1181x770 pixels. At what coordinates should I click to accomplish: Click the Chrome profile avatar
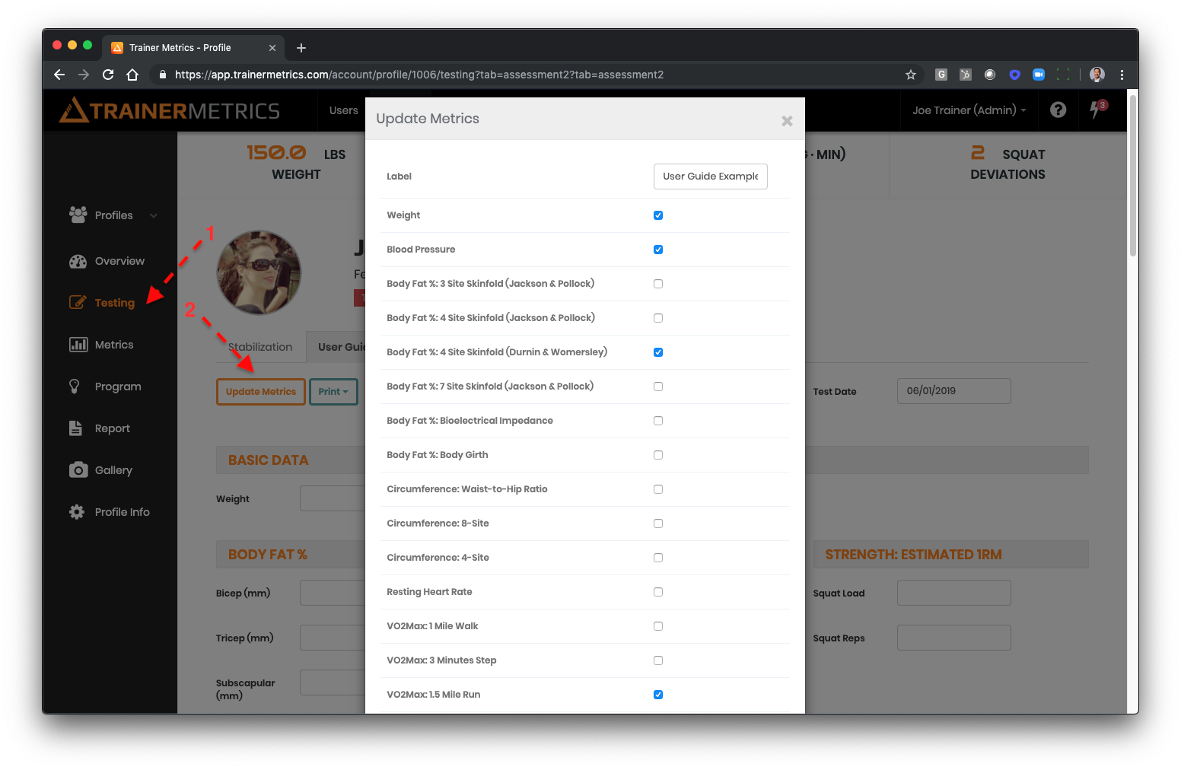coord(1097,75)
